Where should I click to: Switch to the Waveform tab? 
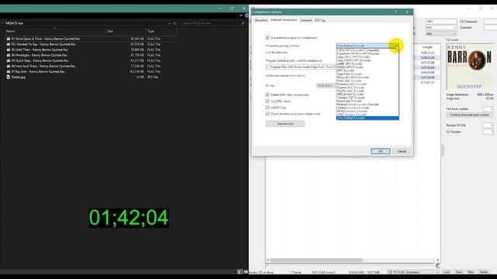click(261, 20)
